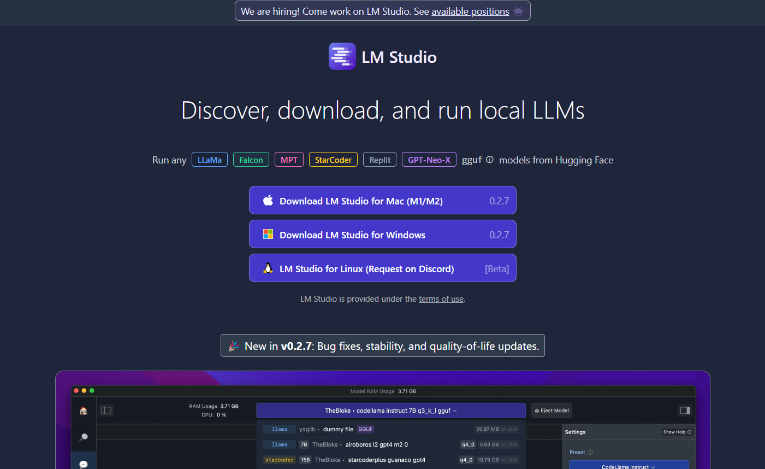Select the Falcon model filter
This screenshot has height=469, width=765.
(x=251, y=159)
